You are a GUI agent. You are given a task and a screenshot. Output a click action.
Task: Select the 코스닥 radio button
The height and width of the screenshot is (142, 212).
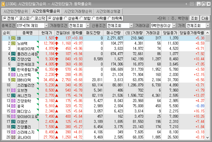pos(32,18)
